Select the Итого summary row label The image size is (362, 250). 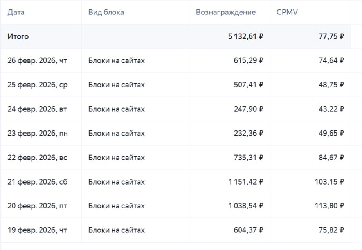(18, 36)
